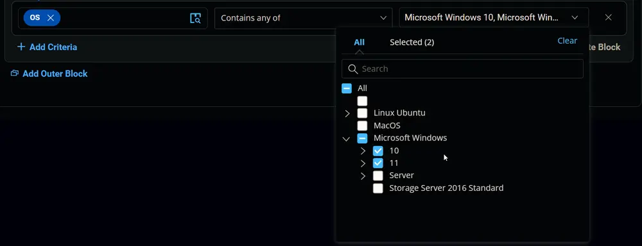
Task: Select the 'Server' label text
Action: pyautogui.click(x=402, y=176)
